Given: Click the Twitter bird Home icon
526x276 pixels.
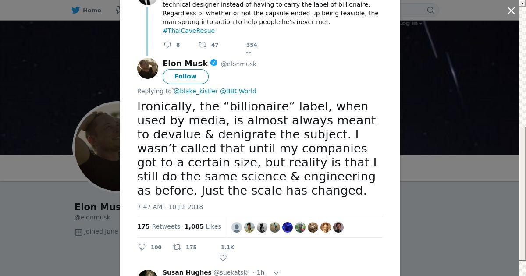Looking at the screenshot, I should point(76,10).
